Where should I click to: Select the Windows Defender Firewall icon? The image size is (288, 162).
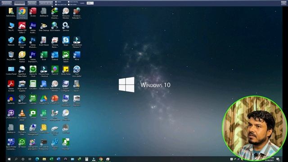point(77,13)
